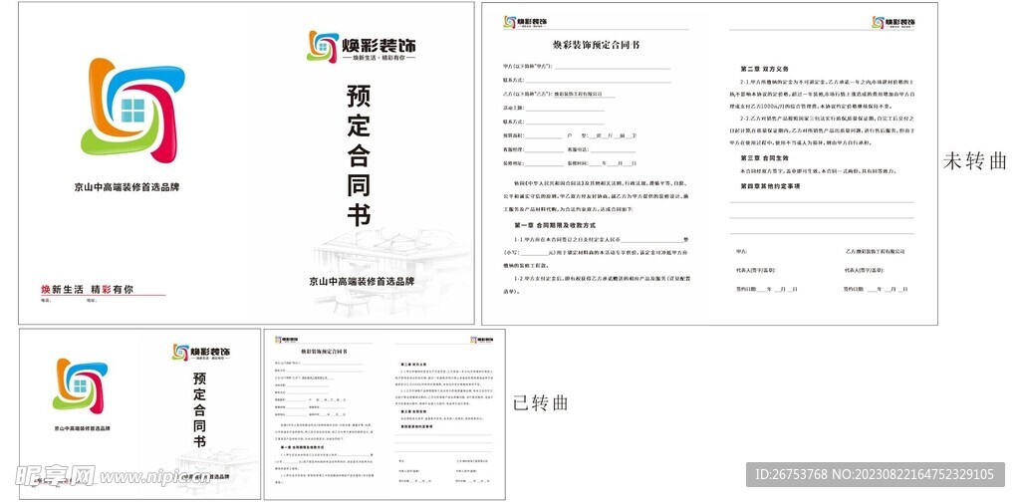Open the small 已转曲 contract page thumbnail
This screenshot has height=502, width=1020.
384,413
